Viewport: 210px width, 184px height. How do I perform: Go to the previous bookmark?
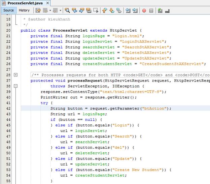(105, 10)
